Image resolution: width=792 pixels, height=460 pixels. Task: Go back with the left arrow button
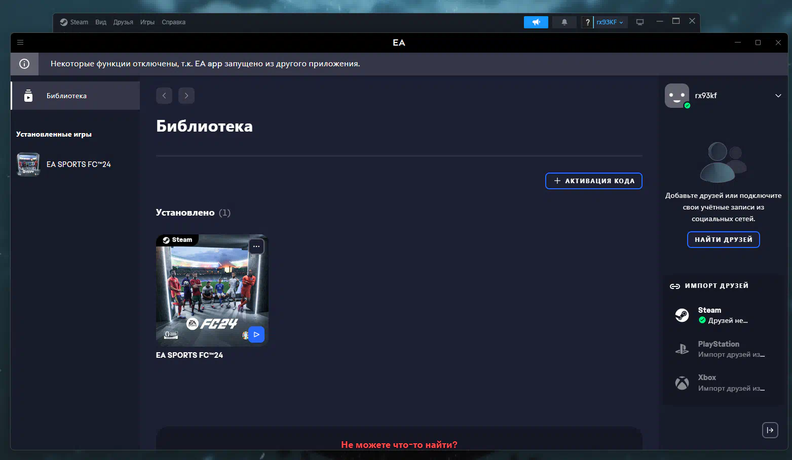coord(164,96)
